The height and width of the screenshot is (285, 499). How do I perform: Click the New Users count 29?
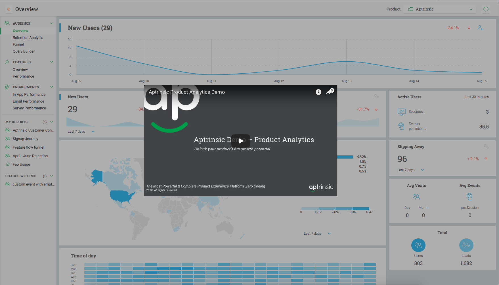pyautogui.click(x=72, y=109)
